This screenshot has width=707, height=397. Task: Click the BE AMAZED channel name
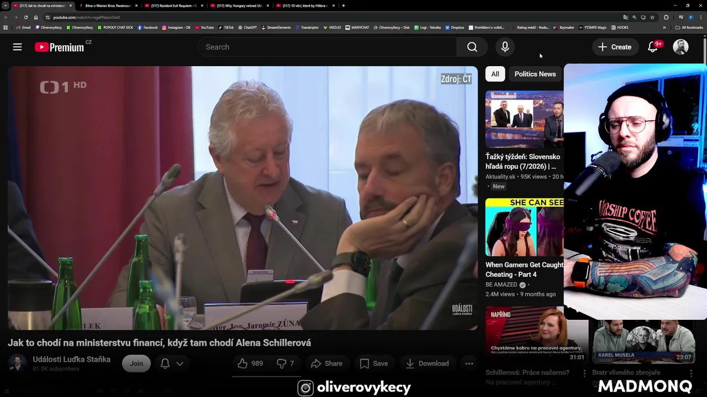click(x=502, y=285)
